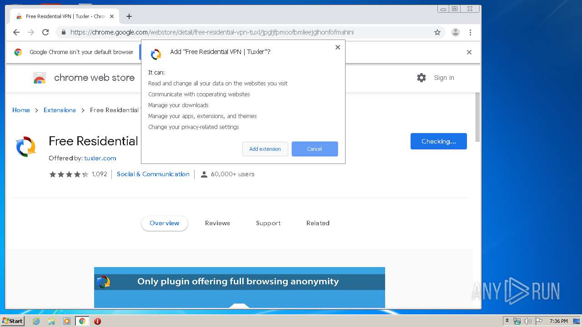Open the Windows Start menu

[x=13, y=321]
